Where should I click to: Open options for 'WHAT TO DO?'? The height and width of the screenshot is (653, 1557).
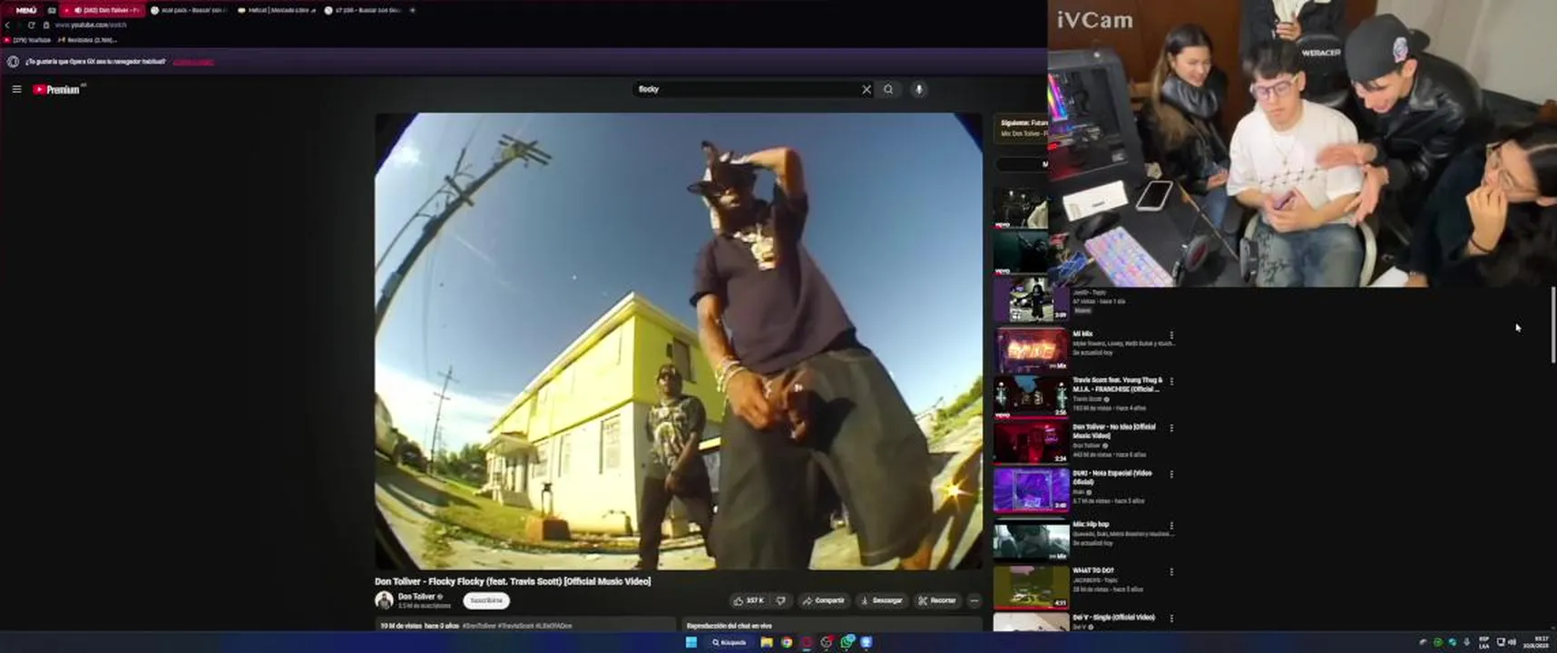[1171, 572]
